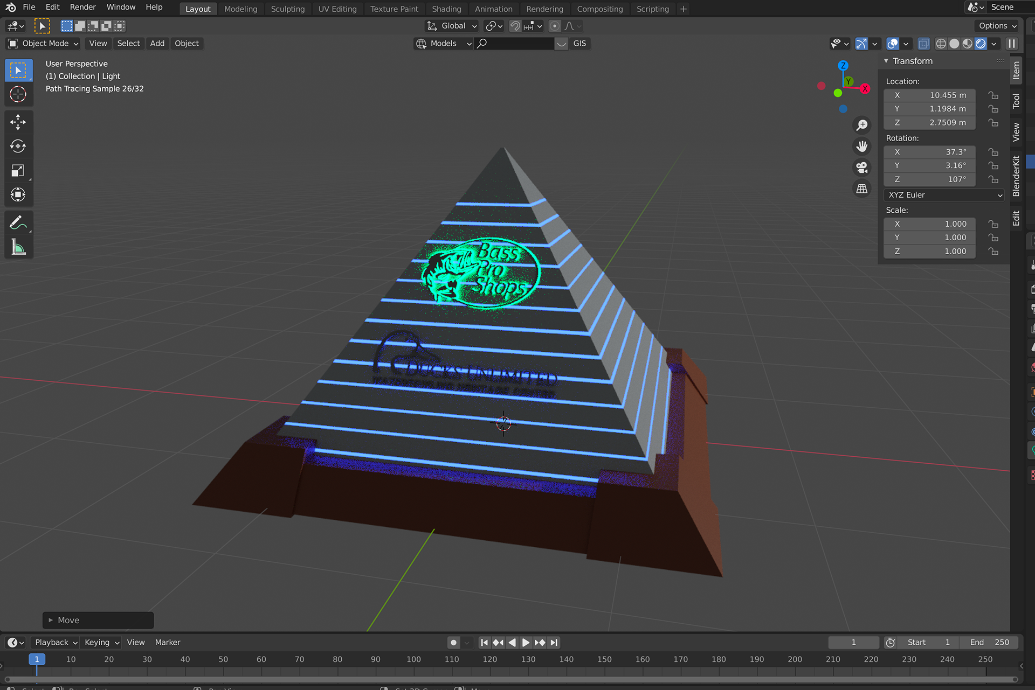Select the Select Box tool
This screenshot has width=1035, height=690.
[18, 71]
